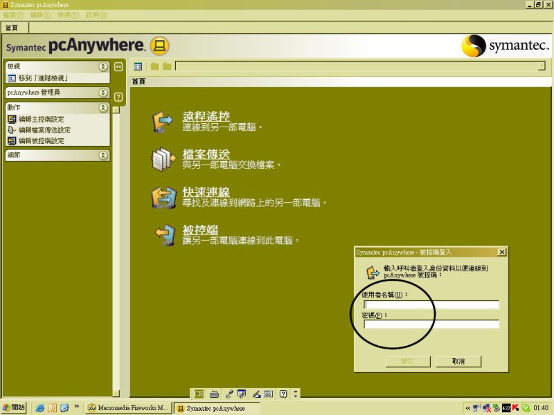Show more quick launch items via >> chevron
The height and width of the screenshot is (415, 554).
76,407
